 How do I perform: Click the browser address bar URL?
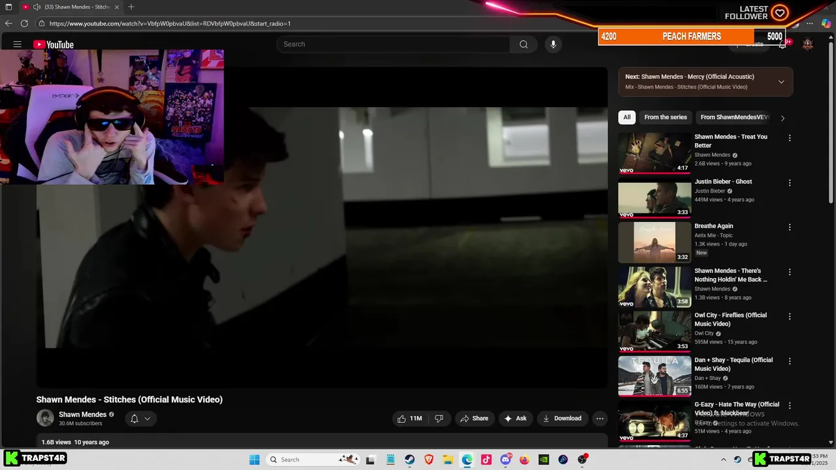click(170, 23)
